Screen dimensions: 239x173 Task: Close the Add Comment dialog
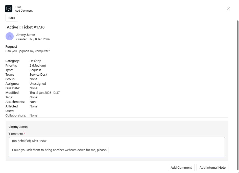(x=228, y=9)
